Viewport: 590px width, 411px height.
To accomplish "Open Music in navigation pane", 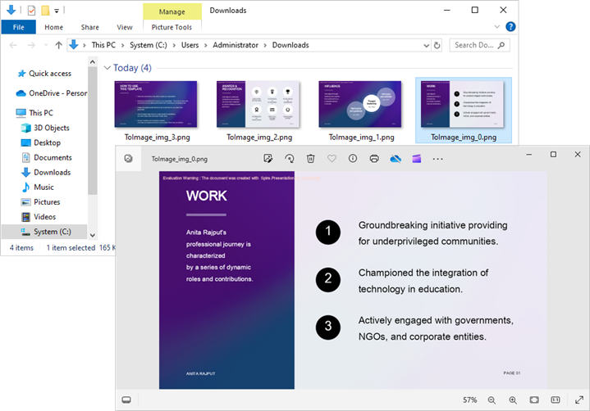I will pos(38,187).
